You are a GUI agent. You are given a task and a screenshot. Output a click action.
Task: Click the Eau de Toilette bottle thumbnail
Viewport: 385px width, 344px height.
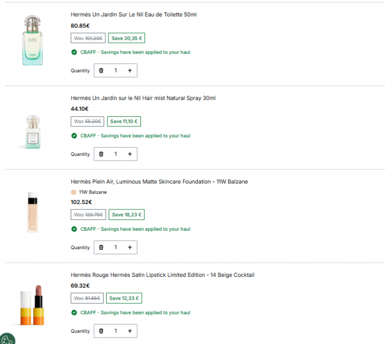(33, 40)
